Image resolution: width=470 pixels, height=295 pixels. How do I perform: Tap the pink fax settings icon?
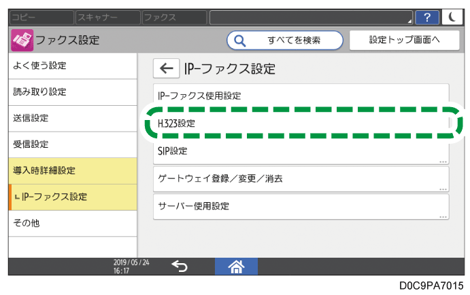click(x=22, y=40)
